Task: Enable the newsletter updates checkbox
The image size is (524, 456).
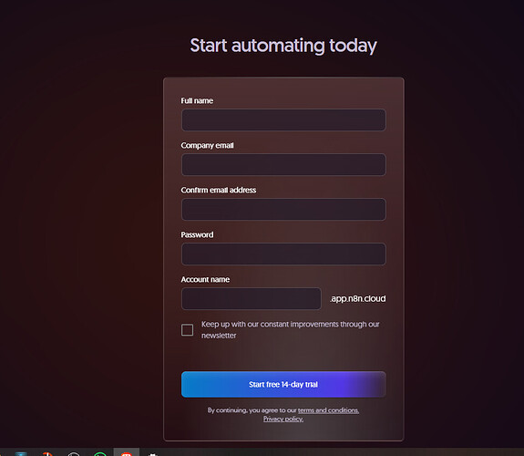Action: click(x=187, y=330)
